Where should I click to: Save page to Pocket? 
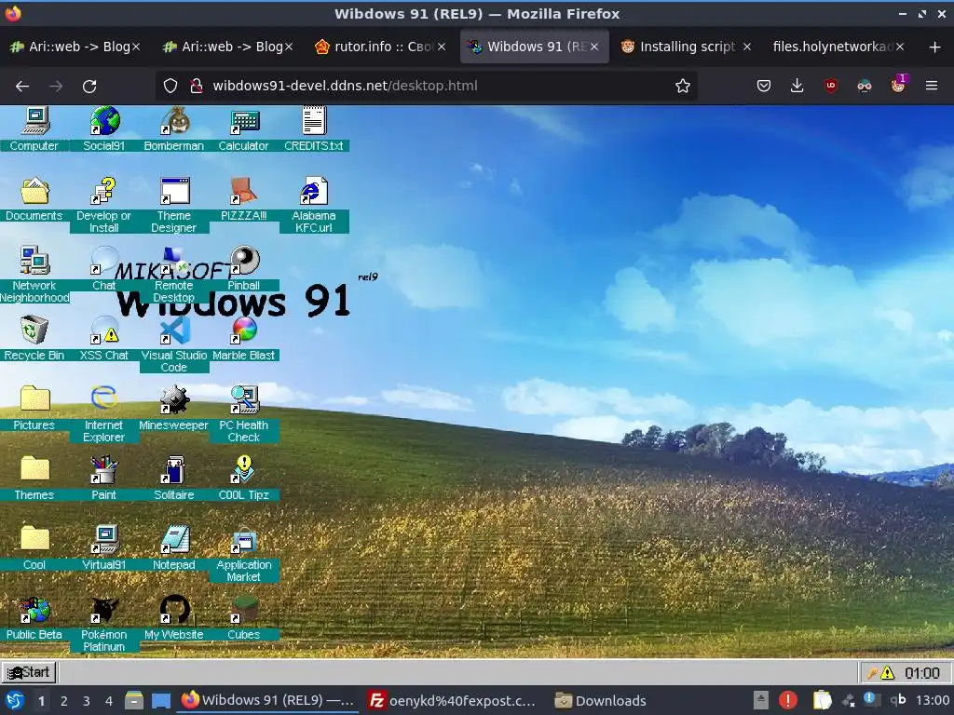[x=764, y=86]
